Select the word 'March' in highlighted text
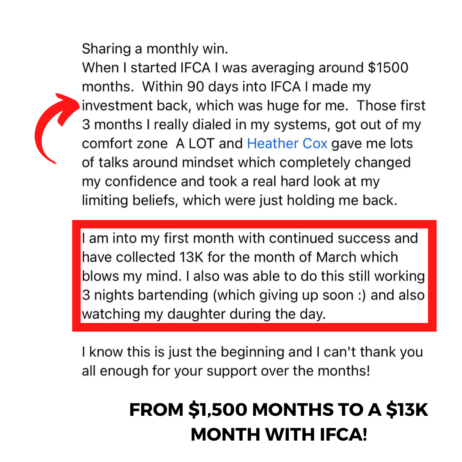The image size is (462, 462). click(336, 257)
